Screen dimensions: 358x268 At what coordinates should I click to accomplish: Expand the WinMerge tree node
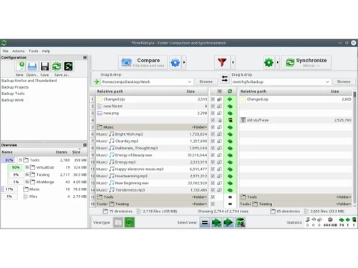[27, 182]
